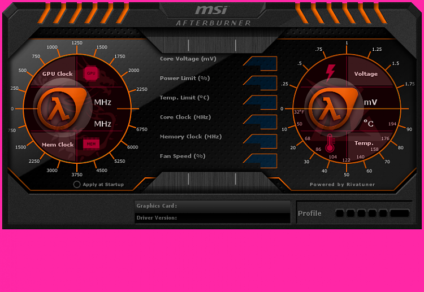Click the 6750 mark on the memory gauge
This screenshot has width=424, height=292.
[142, 129]
